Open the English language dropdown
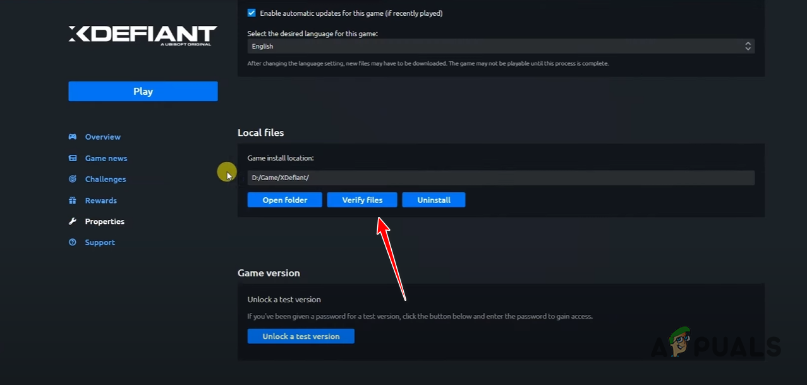The image size is (807, 385). point(501,46)
